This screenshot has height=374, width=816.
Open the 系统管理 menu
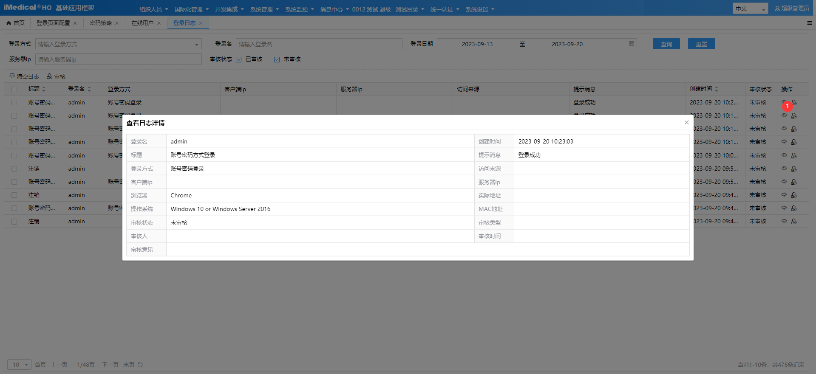coord(264,9)
